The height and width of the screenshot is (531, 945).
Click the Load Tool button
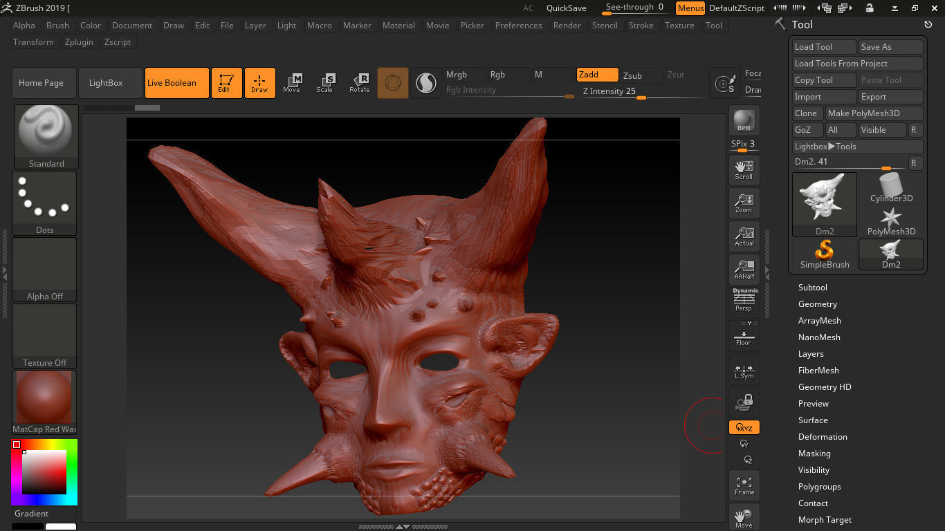[825, 47]
